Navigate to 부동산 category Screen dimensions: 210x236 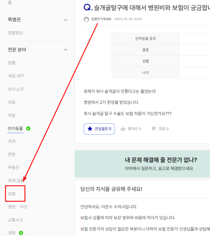pyautogui.click(x=14, y=167)
